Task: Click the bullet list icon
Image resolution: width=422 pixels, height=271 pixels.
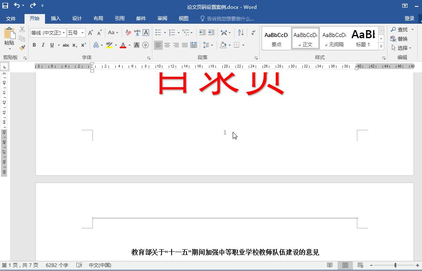Action: (x=157, y=31)
